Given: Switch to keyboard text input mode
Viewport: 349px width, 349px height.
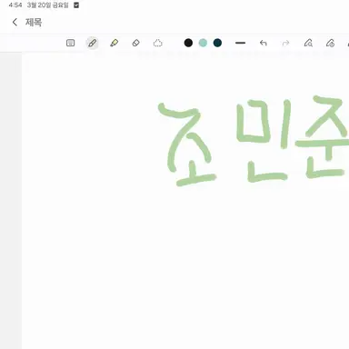Looking at the screenshot, I should pos(70,43).
